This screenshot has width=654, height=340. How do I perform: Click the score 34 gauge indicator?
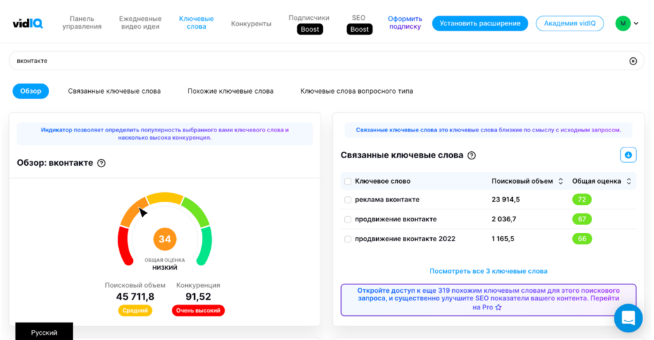pos(165,239)
